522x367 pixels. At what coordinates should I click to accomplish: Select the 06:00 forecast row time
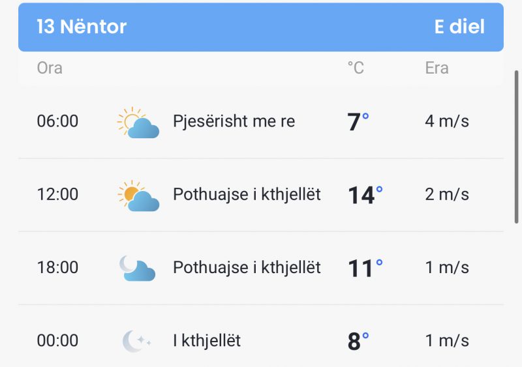57,121
